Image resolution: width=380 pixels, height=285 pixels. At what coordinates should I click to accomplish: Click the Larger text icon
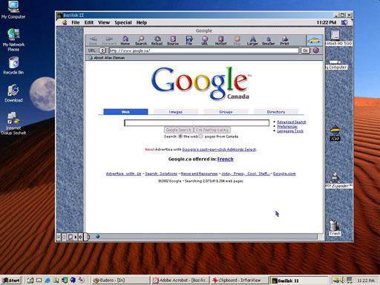click(252, 40)
